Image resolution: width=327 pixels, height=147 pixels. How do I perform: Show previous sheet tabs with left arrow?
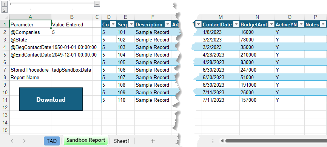(12, 141)
